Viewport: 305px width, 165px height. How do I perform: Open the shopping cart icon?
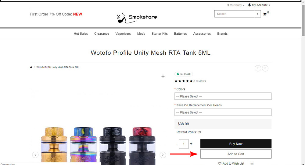[265, 14]
